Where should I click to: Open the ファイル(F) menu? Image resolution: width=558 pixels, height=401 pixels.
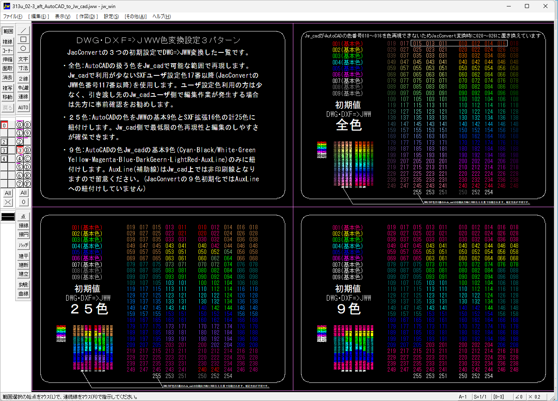click(x=13, y=17)
